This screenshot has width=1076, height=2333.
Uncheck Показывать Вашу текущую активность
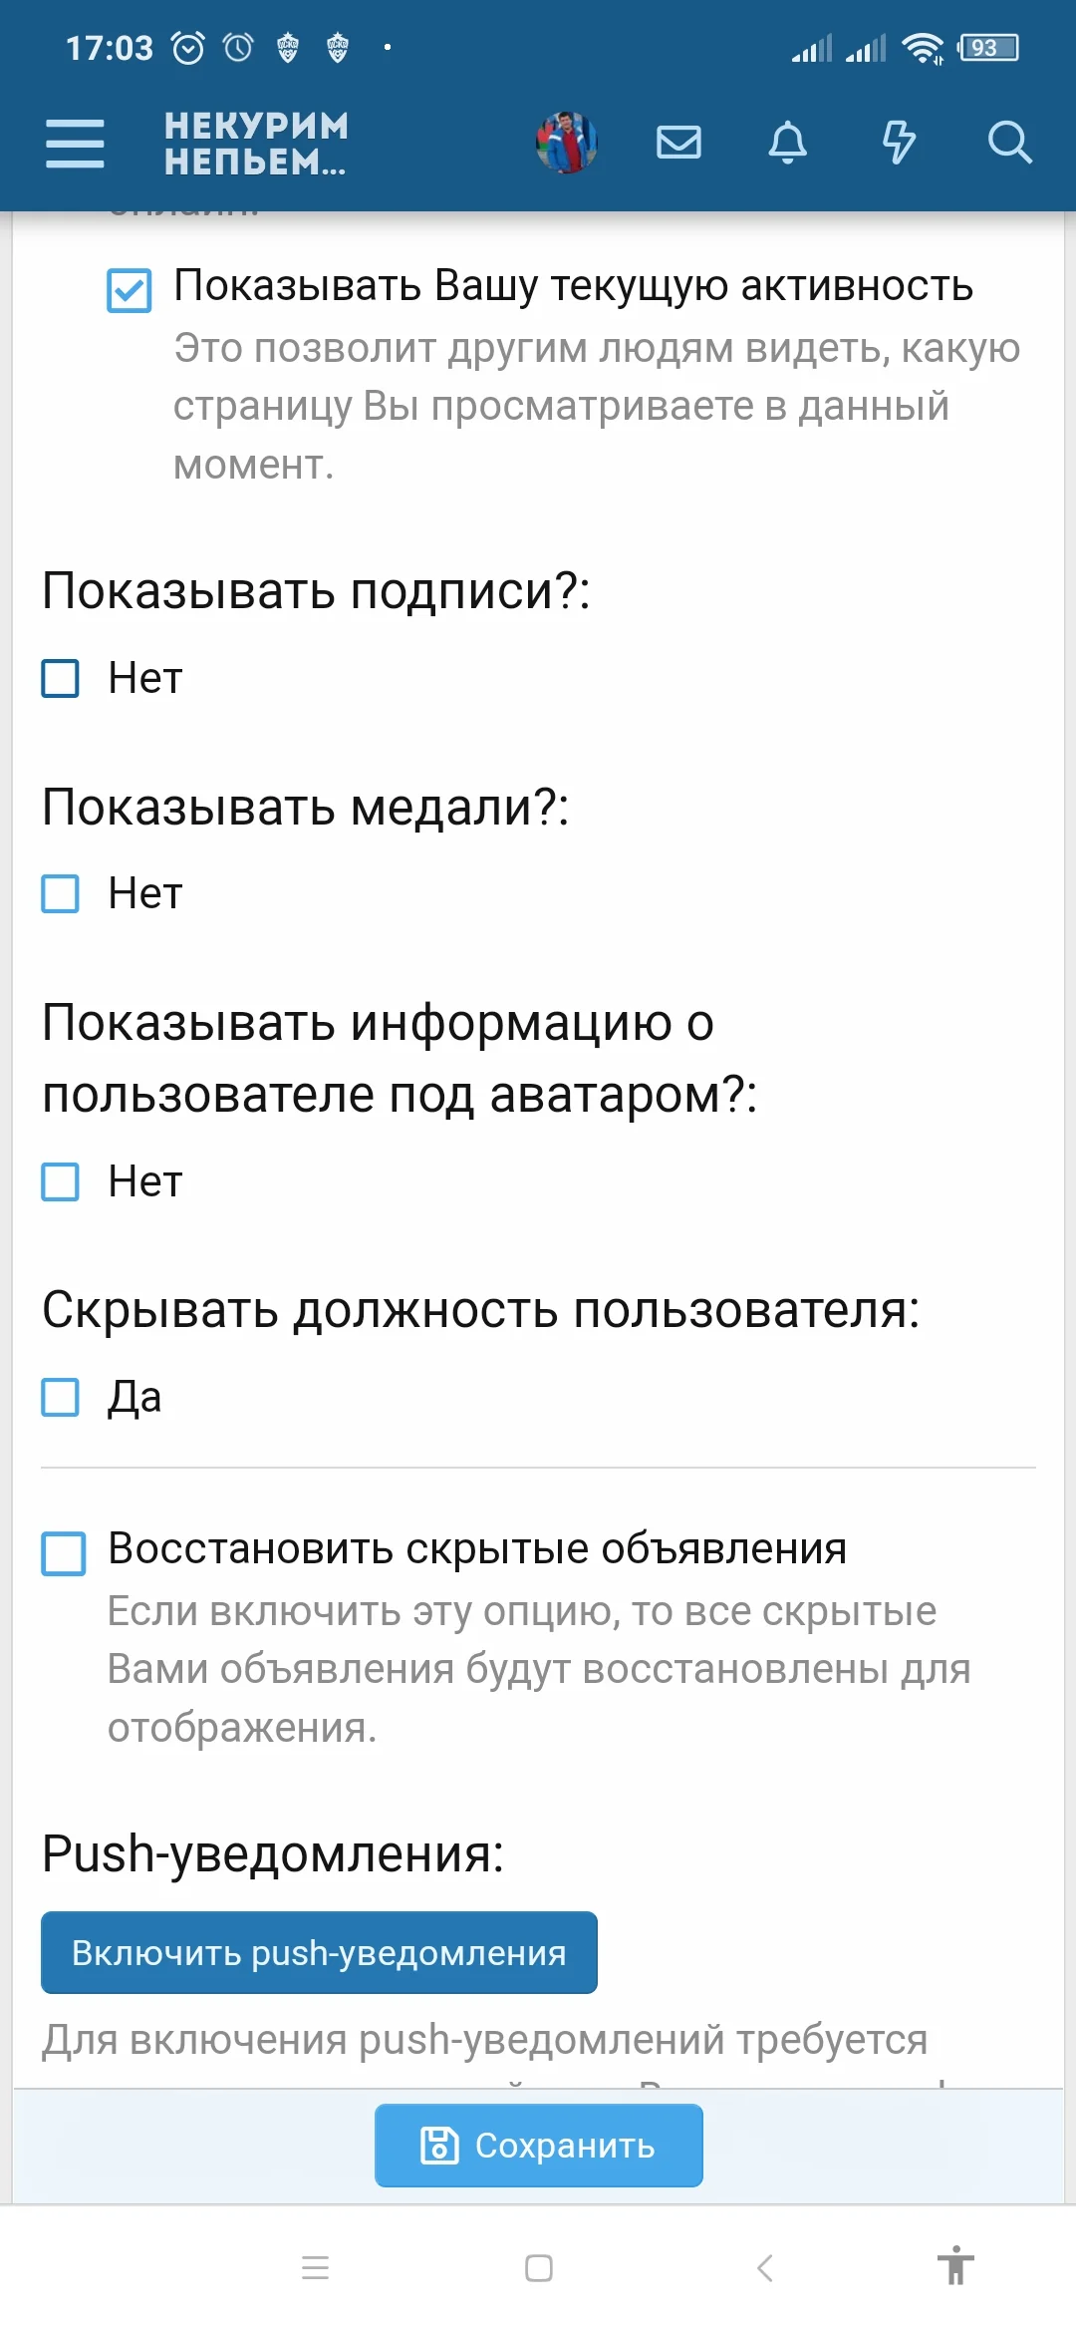pyautogui.click(x=128, y=289)
